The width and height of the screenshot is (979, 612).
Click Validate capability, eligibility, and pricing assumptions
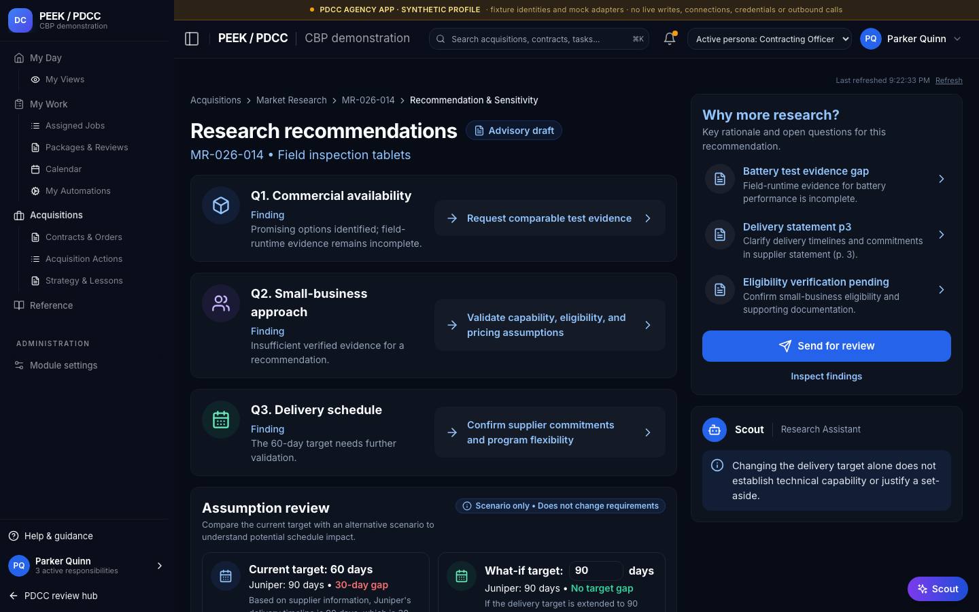[x=550, y=325]
